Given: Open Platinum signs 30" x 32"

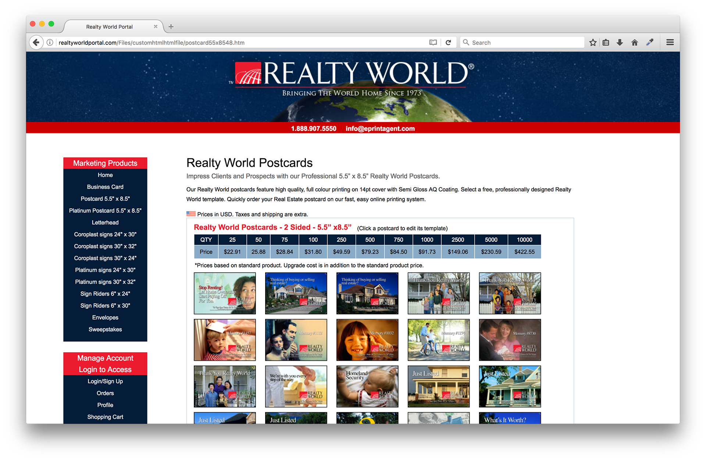Looking at the screenshot, I should click(x=105, y=282).
